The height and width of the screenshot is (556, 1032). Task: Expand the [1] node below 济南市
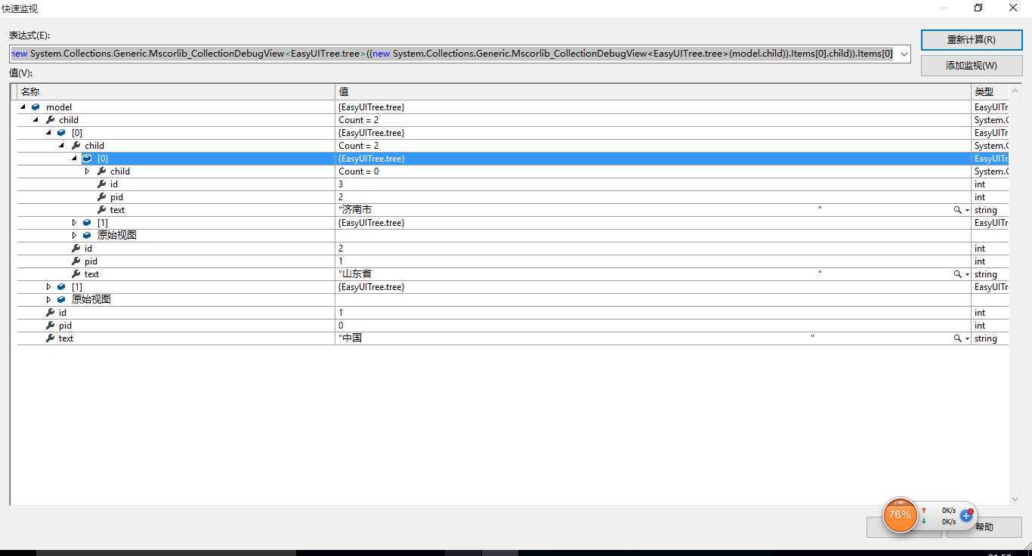[74, 223]
